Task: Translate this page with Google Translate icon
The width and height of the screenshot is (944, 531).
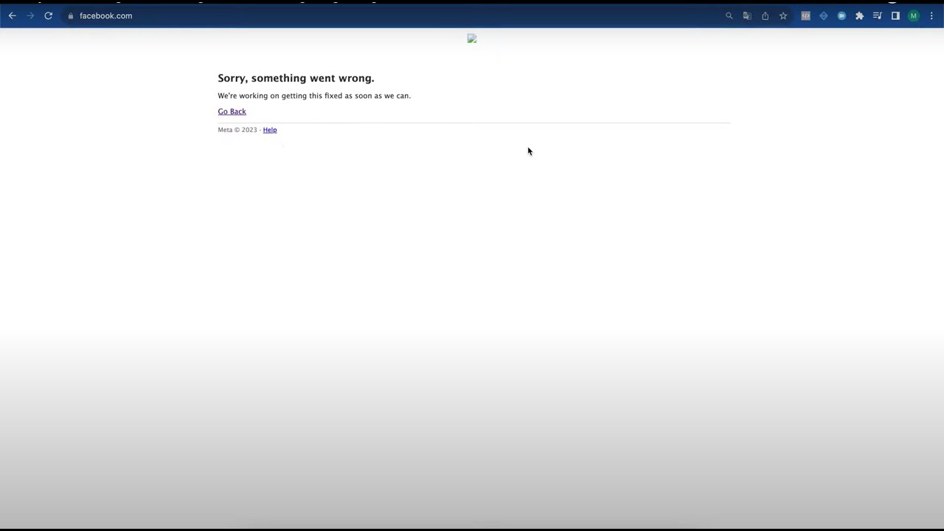Action: pyautogui.click(x=747, y=15)
